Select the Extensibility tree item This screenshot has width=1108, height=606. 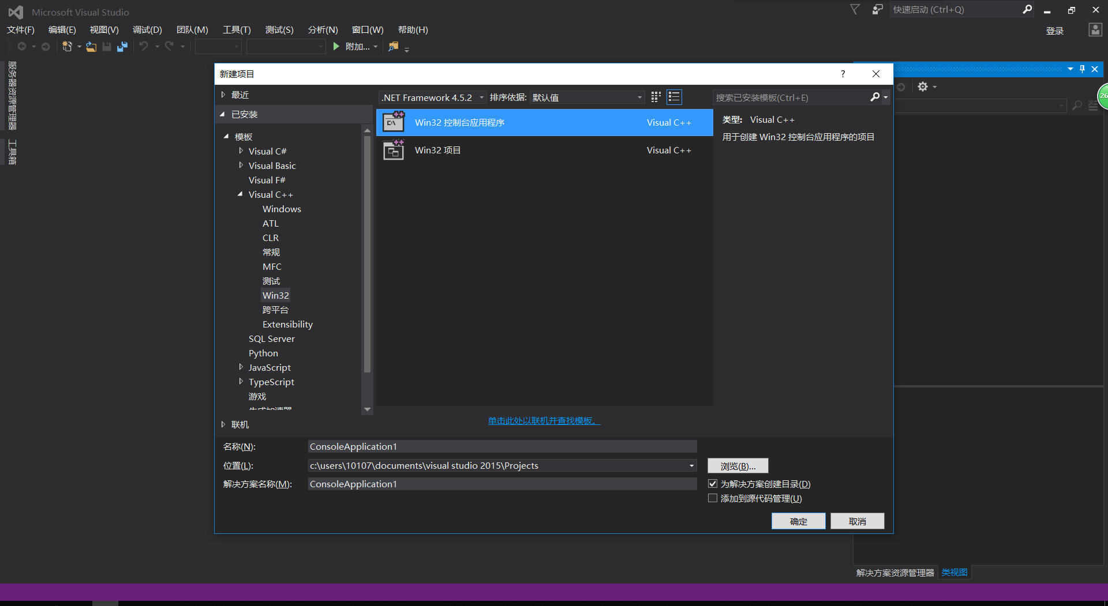click(x=287, y=324)
